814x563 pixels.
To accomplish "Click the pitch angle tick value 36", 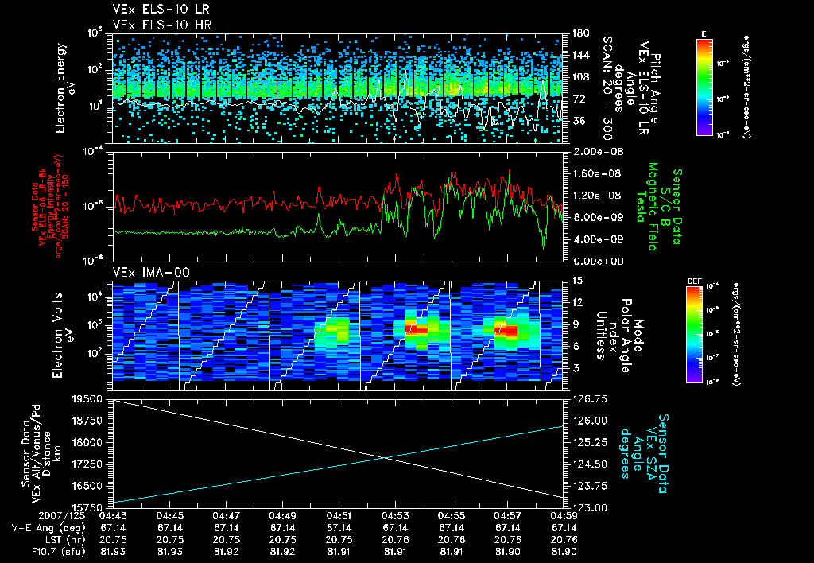I will pyautogui.click(x=579, y=121).
